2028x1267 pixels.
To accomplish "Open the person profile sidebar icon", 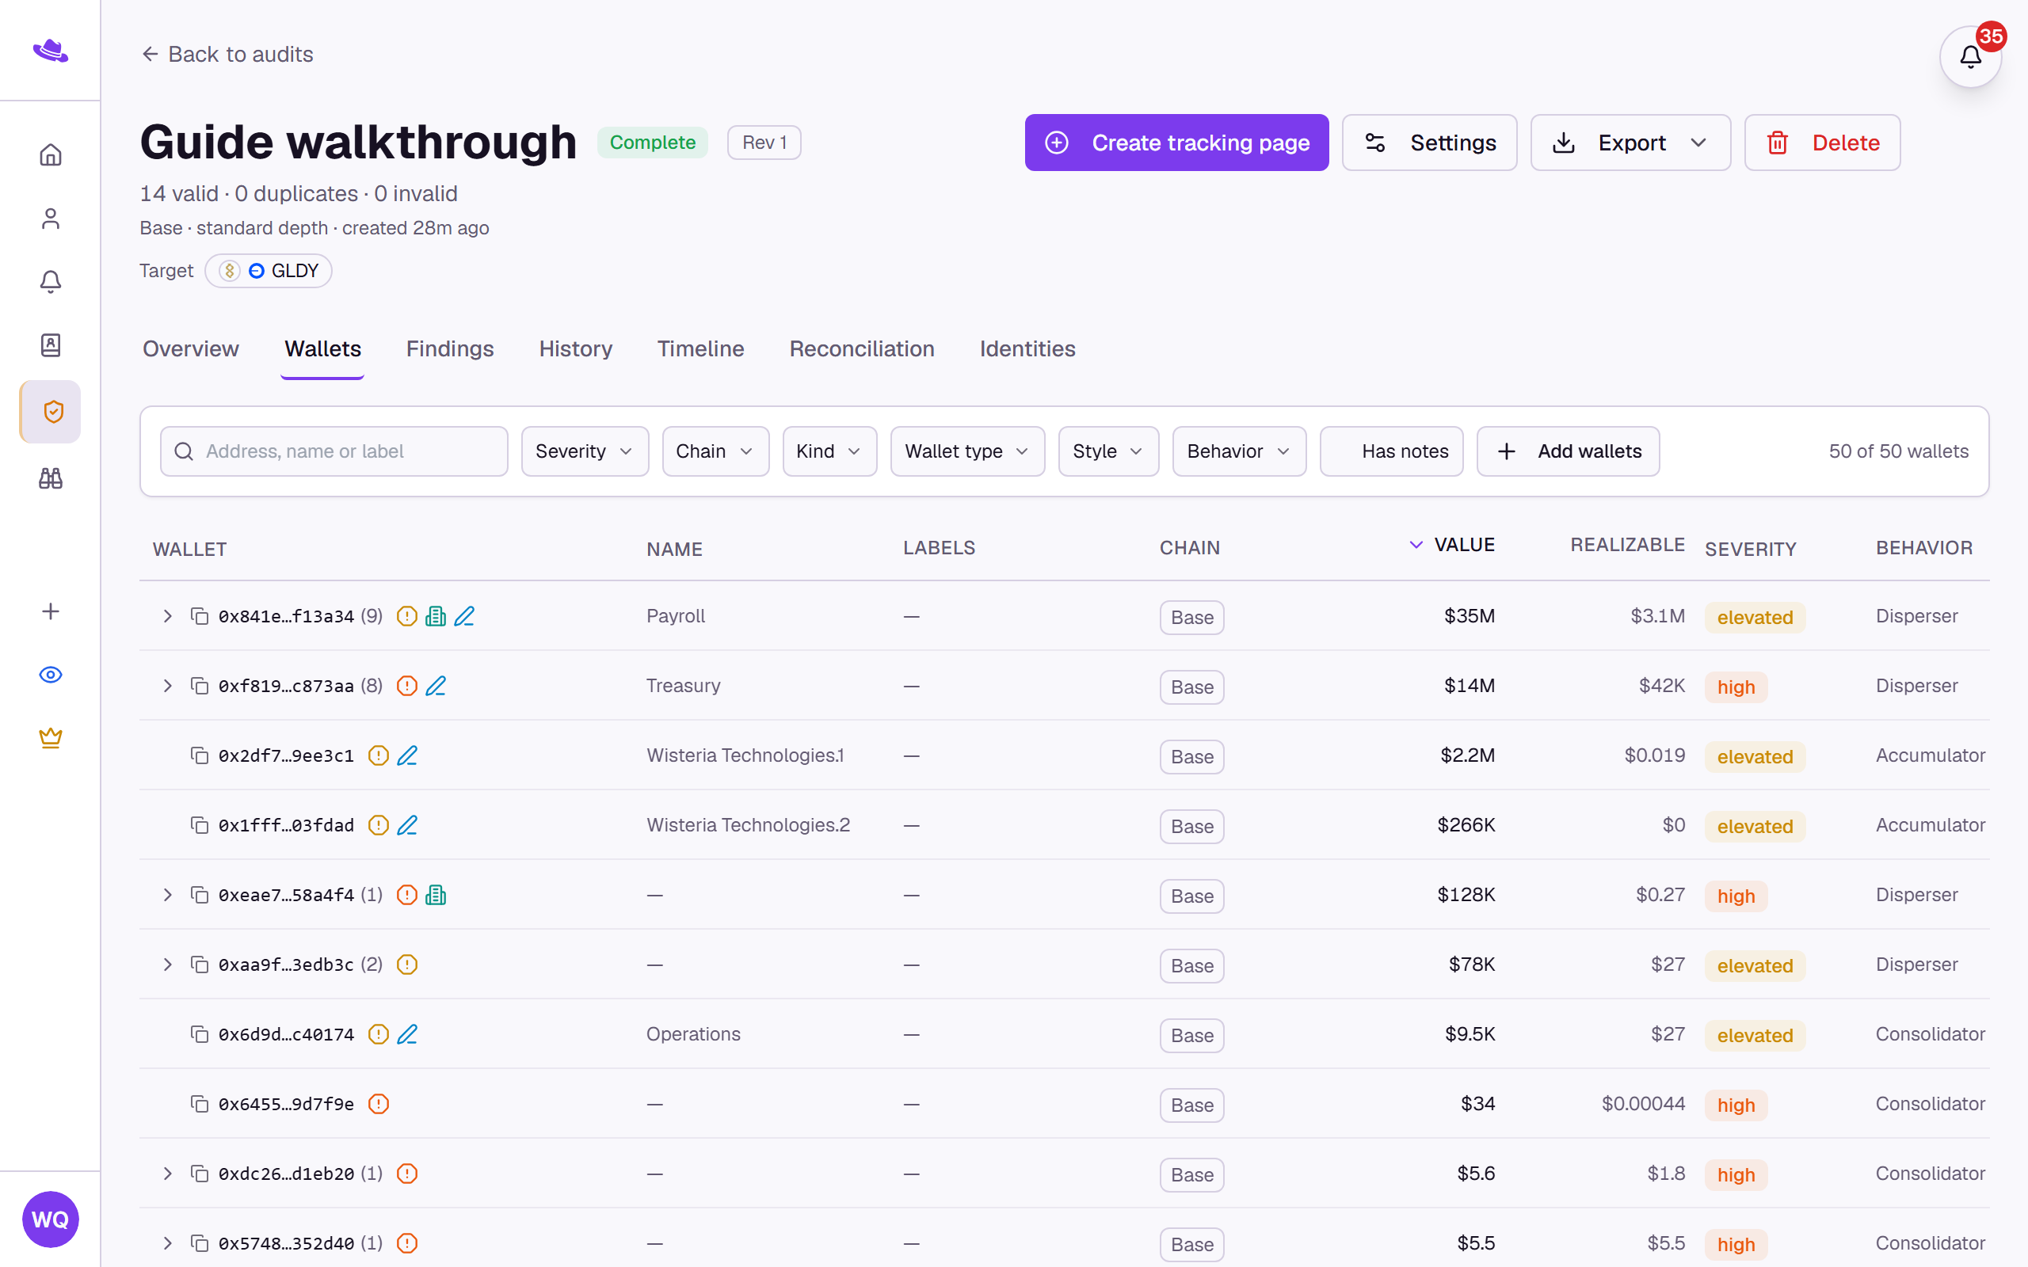I will 50,219.
